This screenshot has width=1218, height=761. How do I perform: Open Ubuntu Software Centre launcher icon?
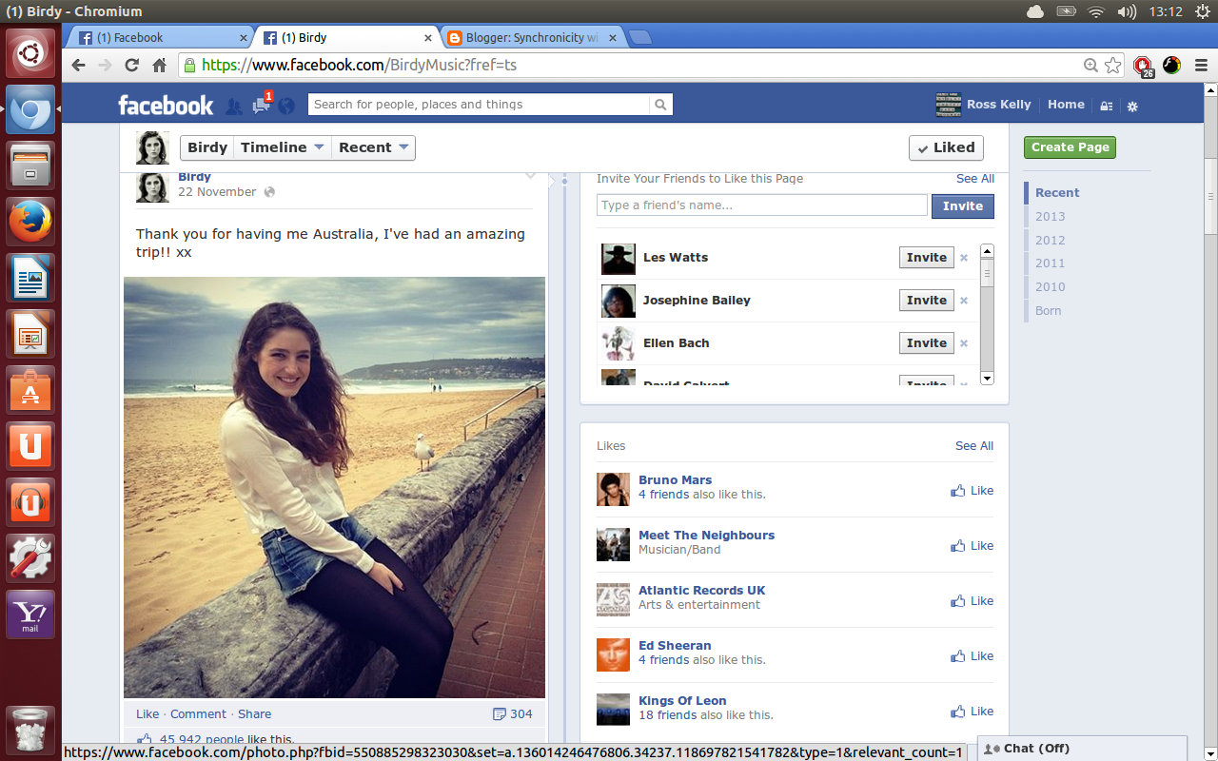coord(30,390)
